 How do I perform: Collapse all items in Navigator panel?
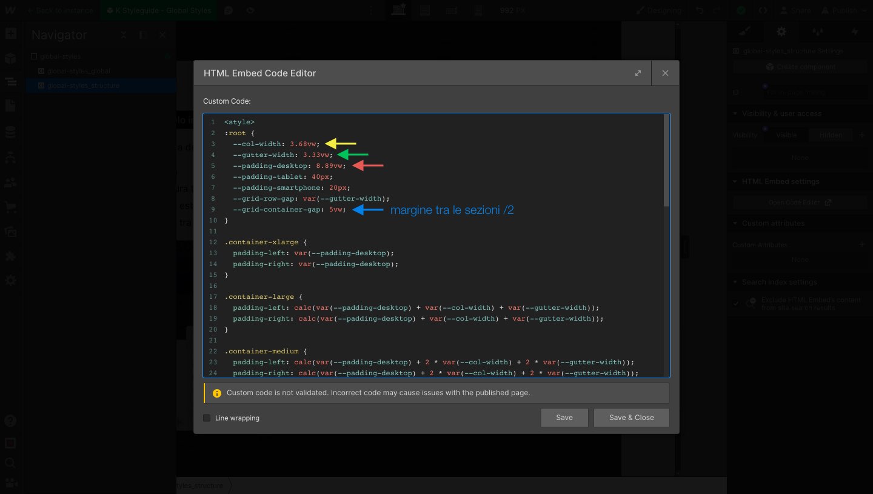tap(124, 35)
